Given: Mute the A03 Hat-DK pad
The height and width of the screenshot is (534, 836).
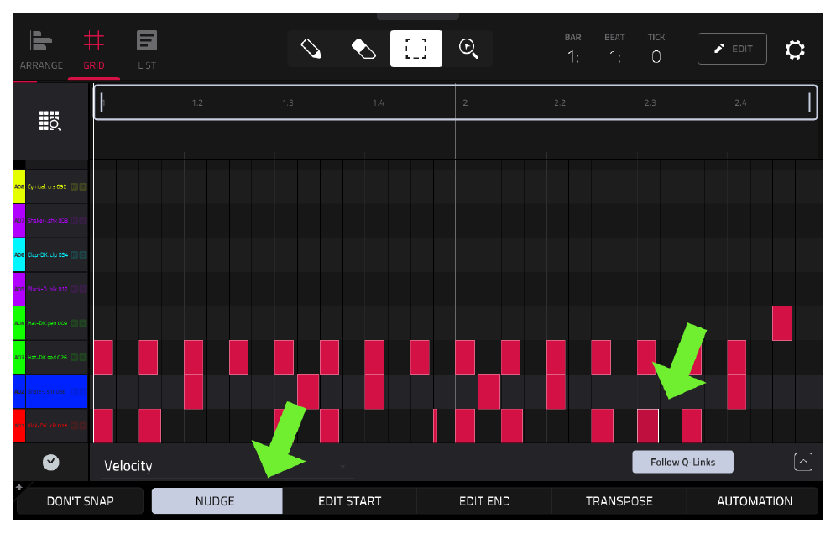Looking at the screenshot, I should coord(75,358).
